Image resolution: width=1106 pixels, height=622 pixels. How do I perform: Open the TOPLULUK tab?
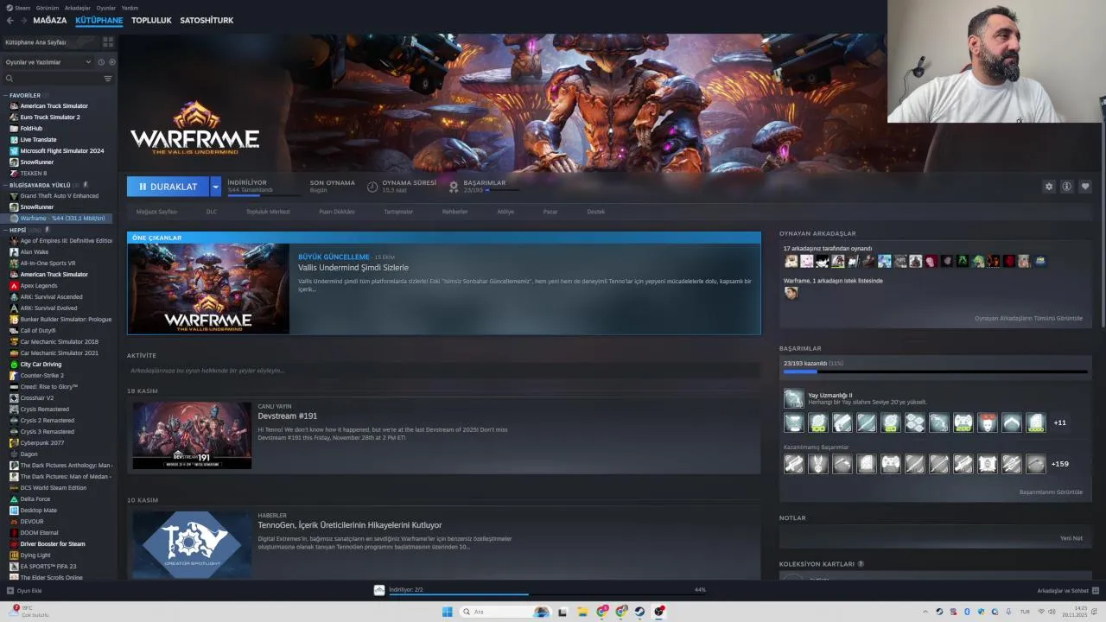tap(151, 20)
